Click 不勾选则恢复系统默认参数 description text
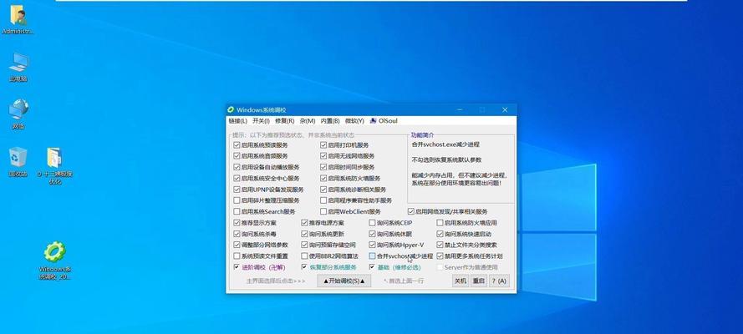The width and height of the screenshot is (743, 334). pos(446,160)
